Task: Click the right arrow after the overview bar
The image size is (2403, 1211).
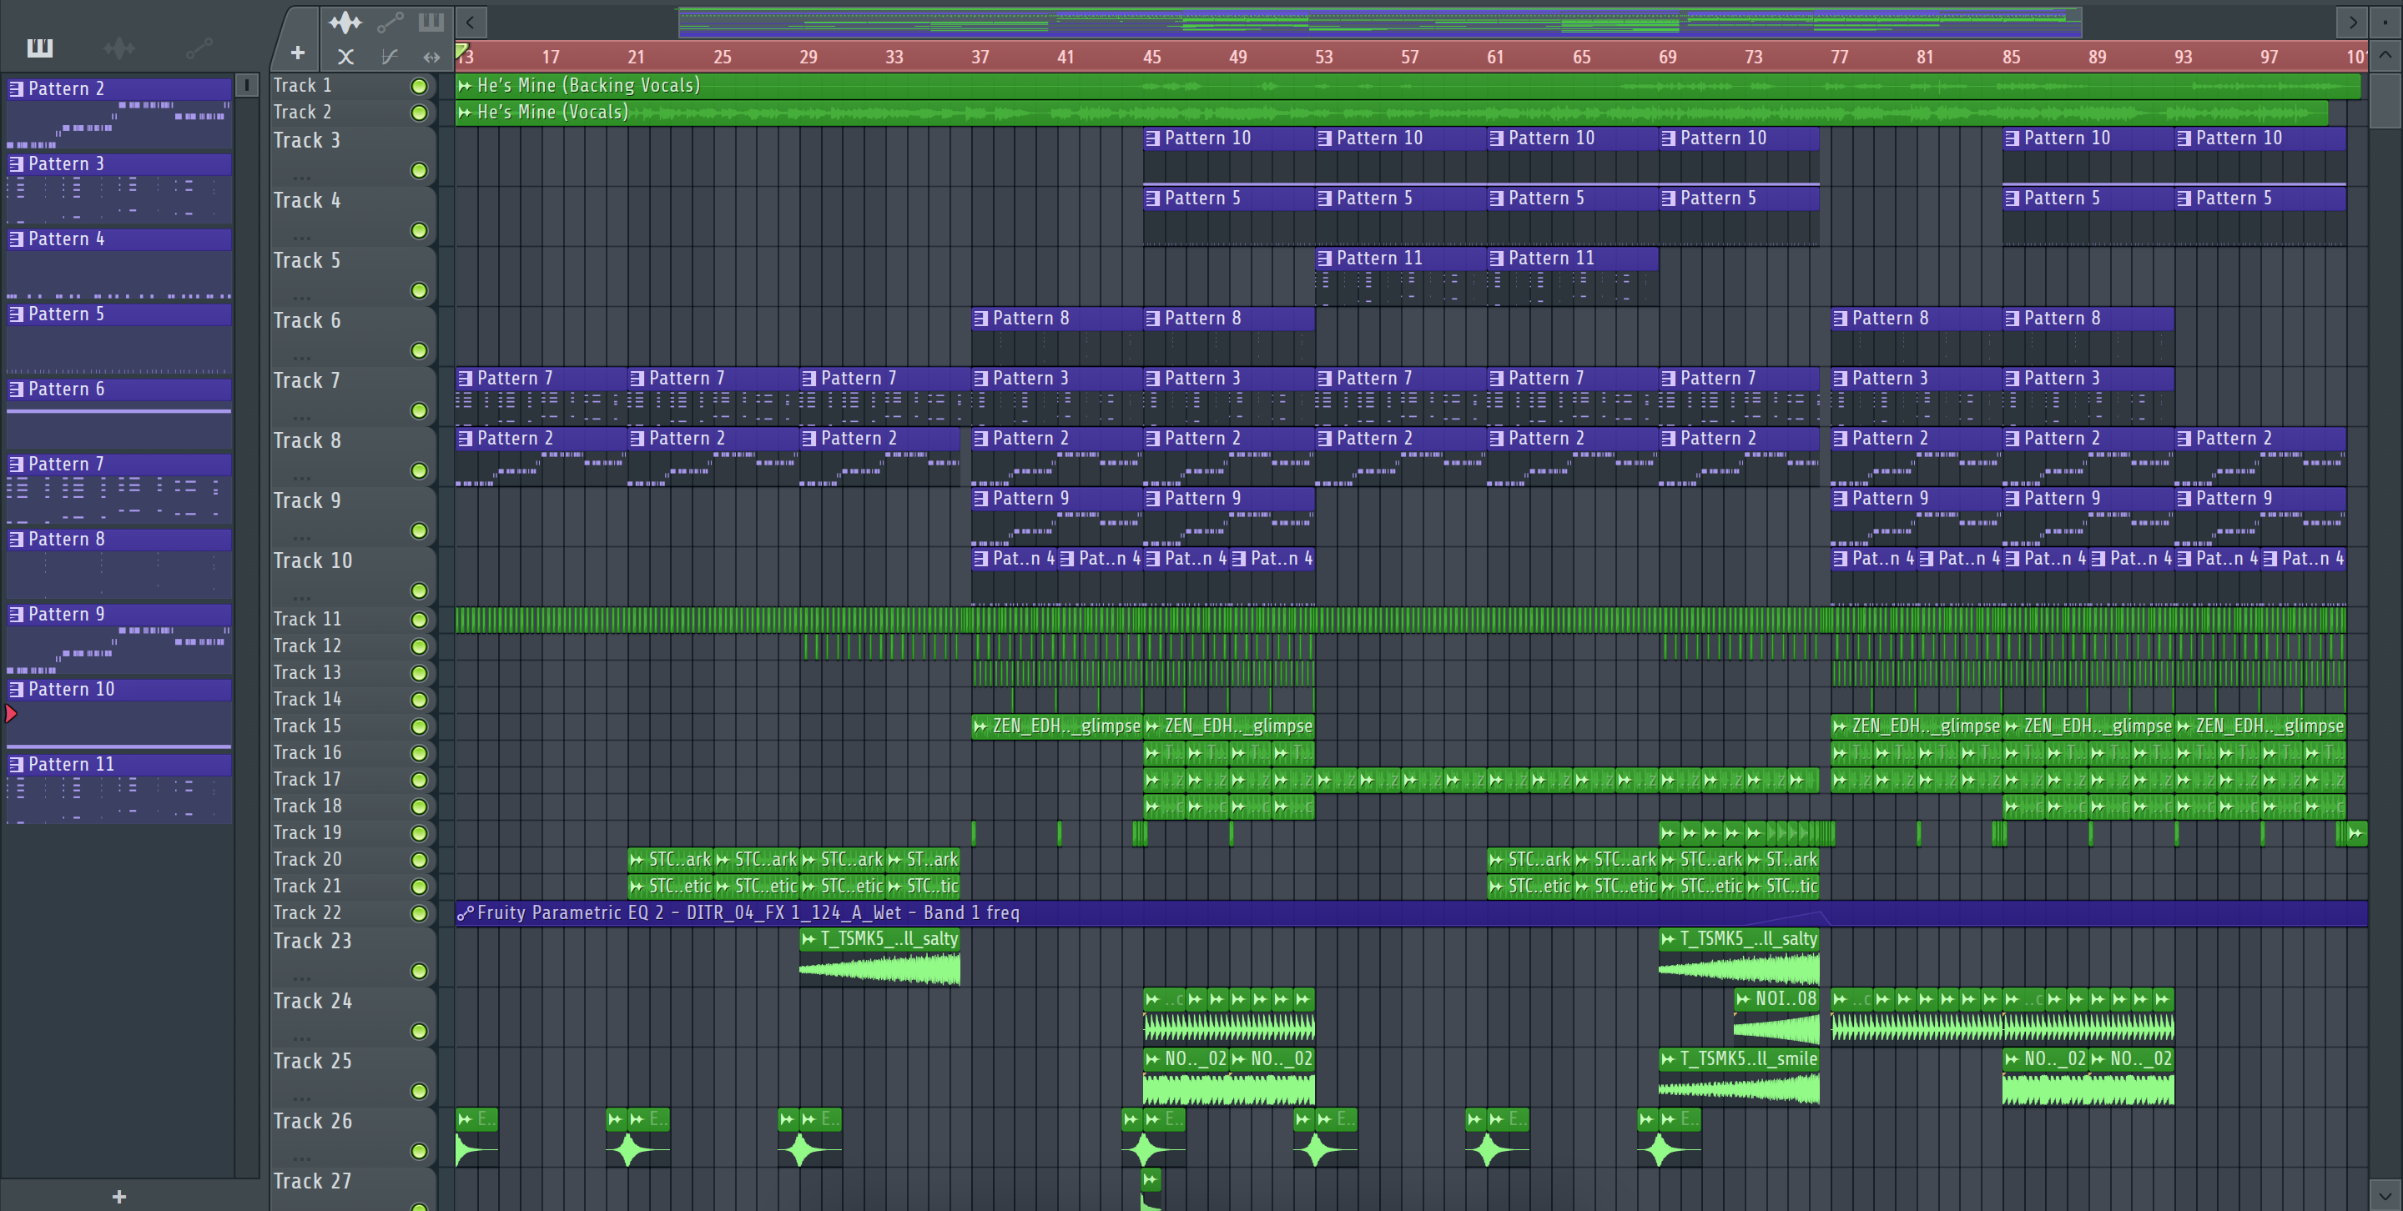Action: tap(2353, 22)
